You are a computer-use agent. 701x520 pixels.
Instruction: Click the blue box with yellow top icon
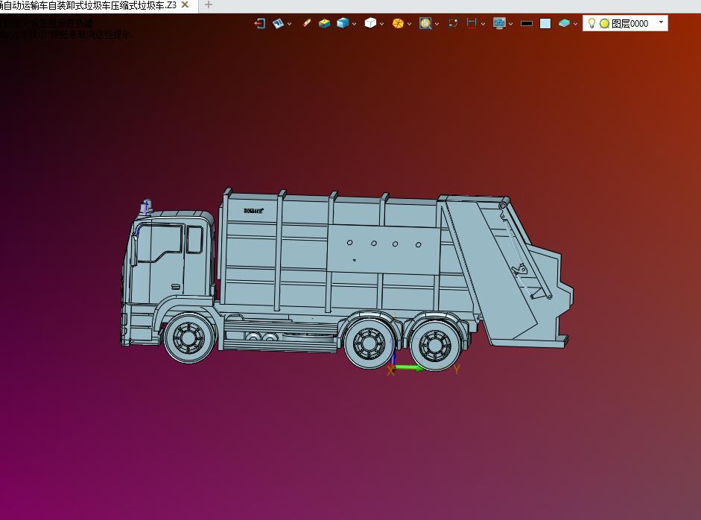pos(324,23)
